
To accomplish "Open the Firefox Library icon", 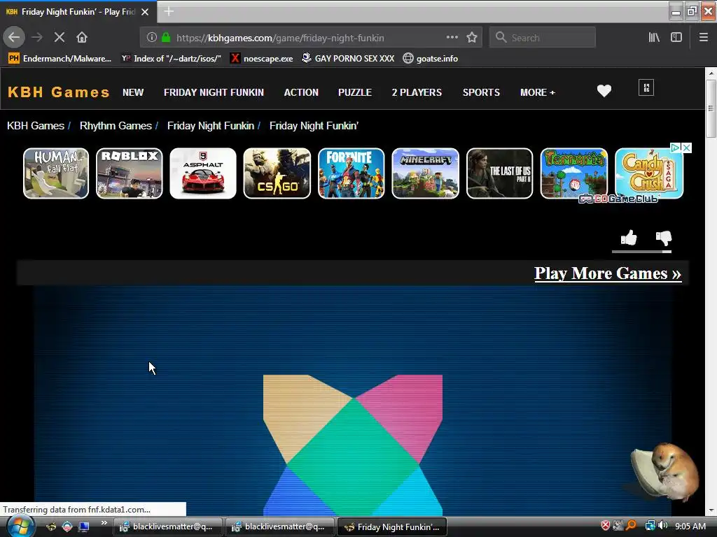I will (654, 38).
